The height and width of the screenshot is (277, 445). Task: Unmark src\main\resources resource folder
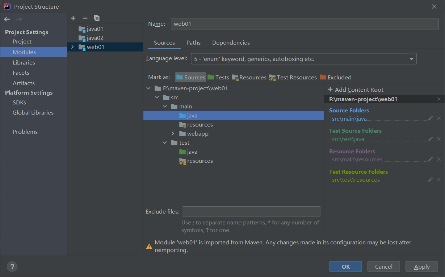(x=439, y=159)
